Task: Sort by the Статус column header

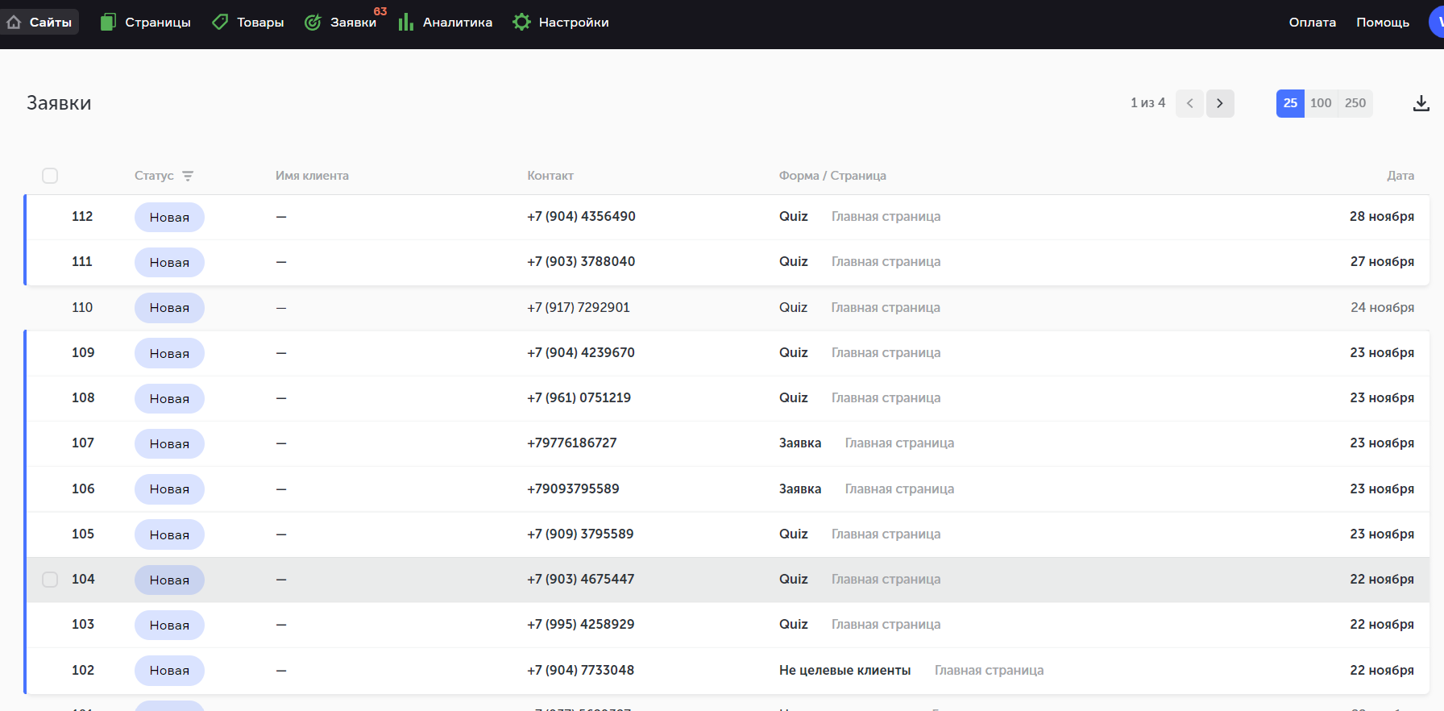Action: (x=154, y=176)
